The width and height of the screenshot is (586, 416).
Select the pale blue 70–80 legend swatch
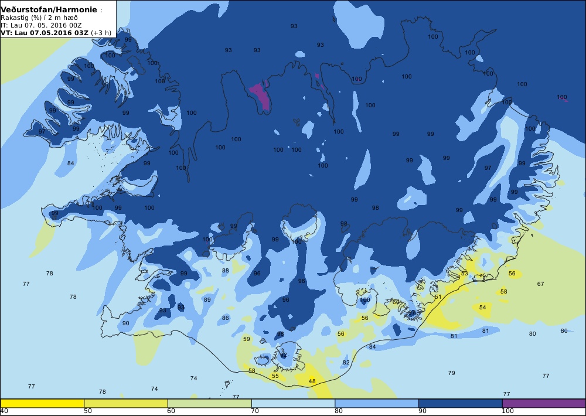(x=294, y=403)
